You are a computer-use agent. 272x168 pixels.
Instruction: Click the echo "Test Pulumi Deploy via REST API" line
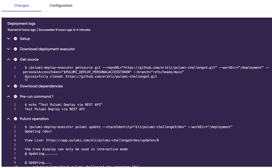click(x=63, y=105)
